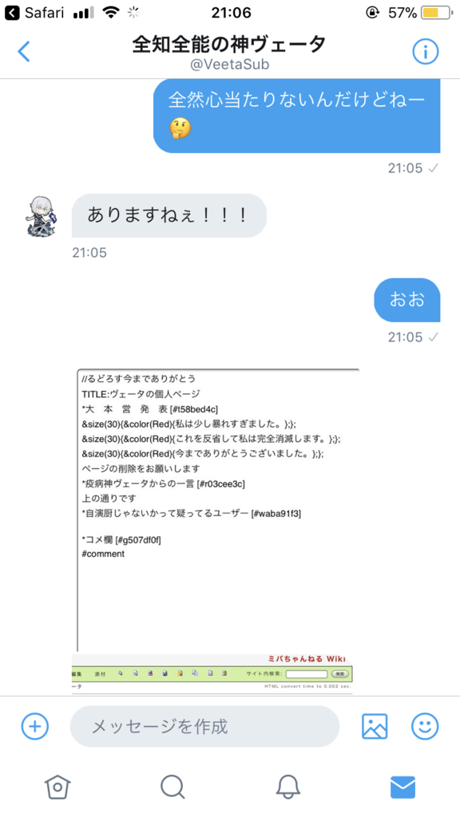Tap the plus add-attachment icon
The height and width of the screenshot is (817, 460).
pos(35,726)
